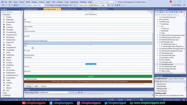
Task: Open the DropDownList1 object selector in Properties
Action: [x=170, y=79]
